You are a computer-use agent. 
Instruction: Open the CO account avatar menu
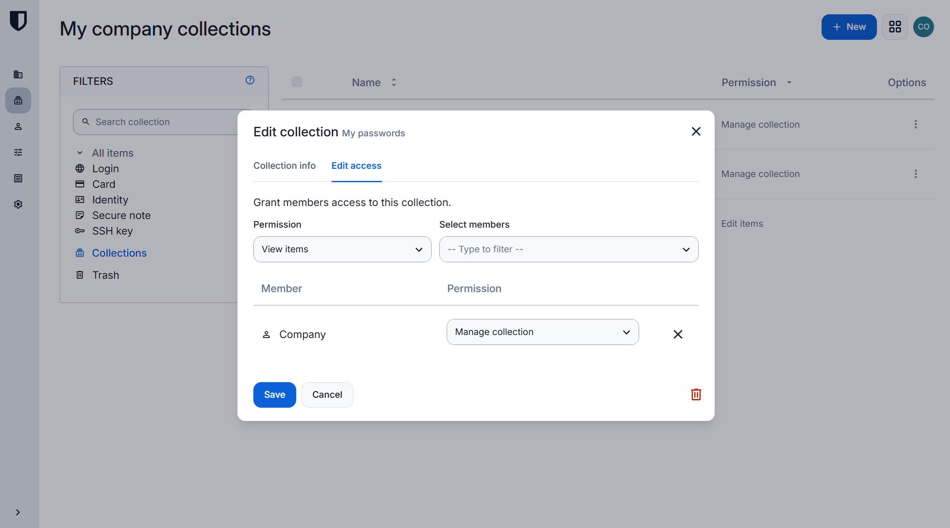(924, 27)
